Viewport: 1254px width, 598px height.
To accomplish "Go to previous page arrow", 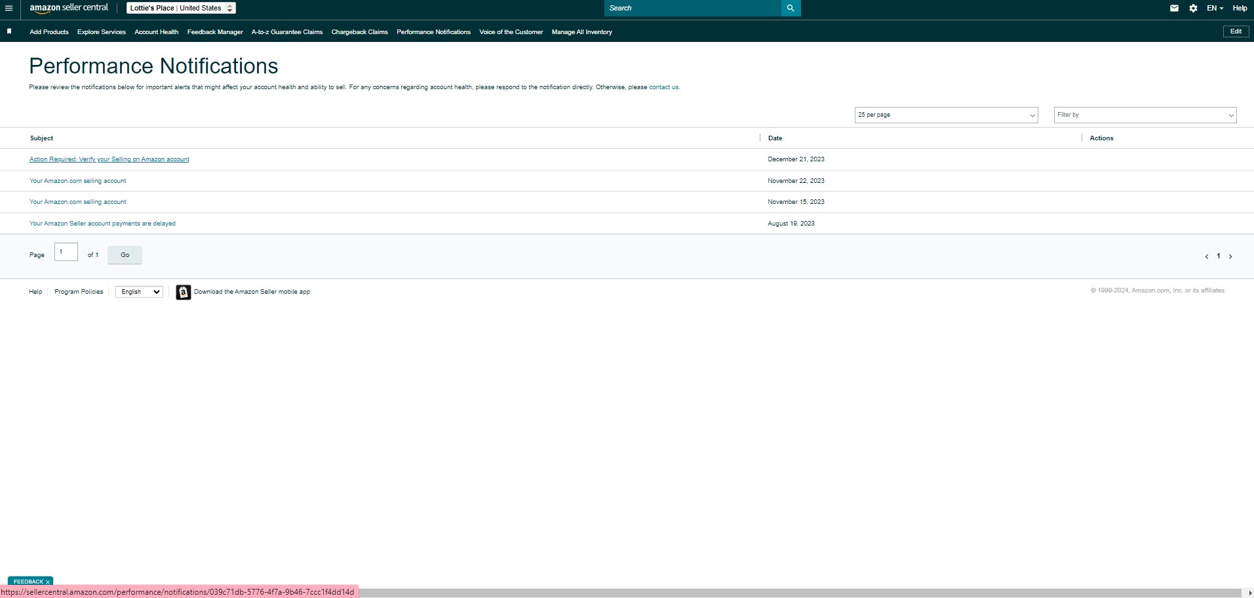I will click(x=1206, y=256).
